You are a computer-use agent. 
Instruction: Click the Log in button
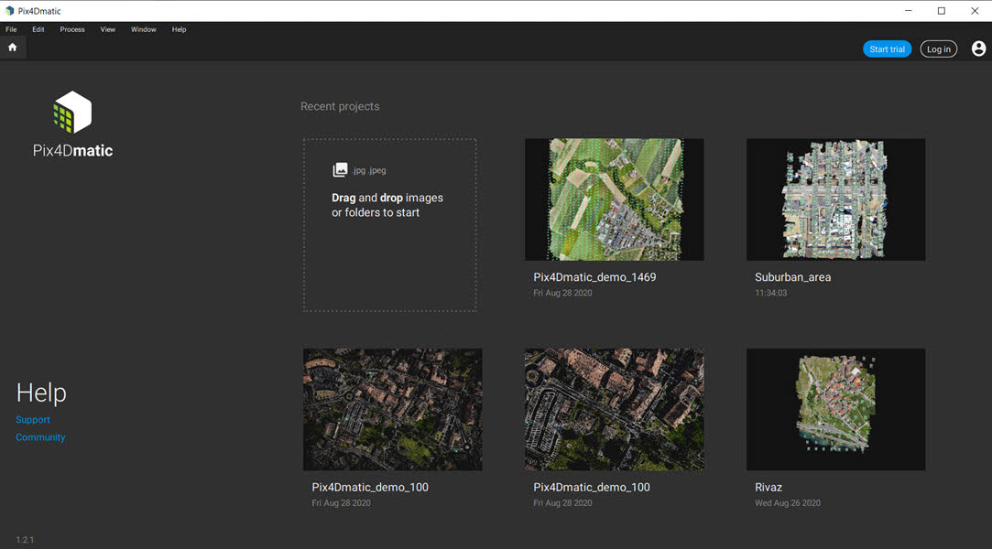[938, 49]
